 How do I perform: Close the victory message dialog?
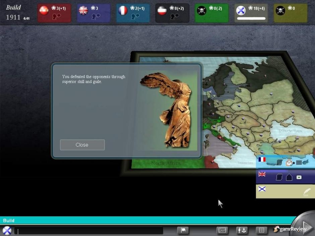(82, 145)
